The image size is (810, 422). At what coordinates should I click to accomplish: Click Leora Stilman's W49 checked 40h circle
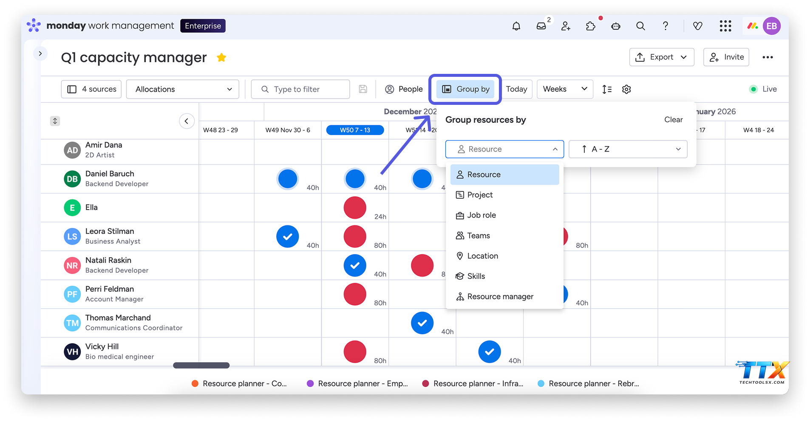click(x=288, y=236)
